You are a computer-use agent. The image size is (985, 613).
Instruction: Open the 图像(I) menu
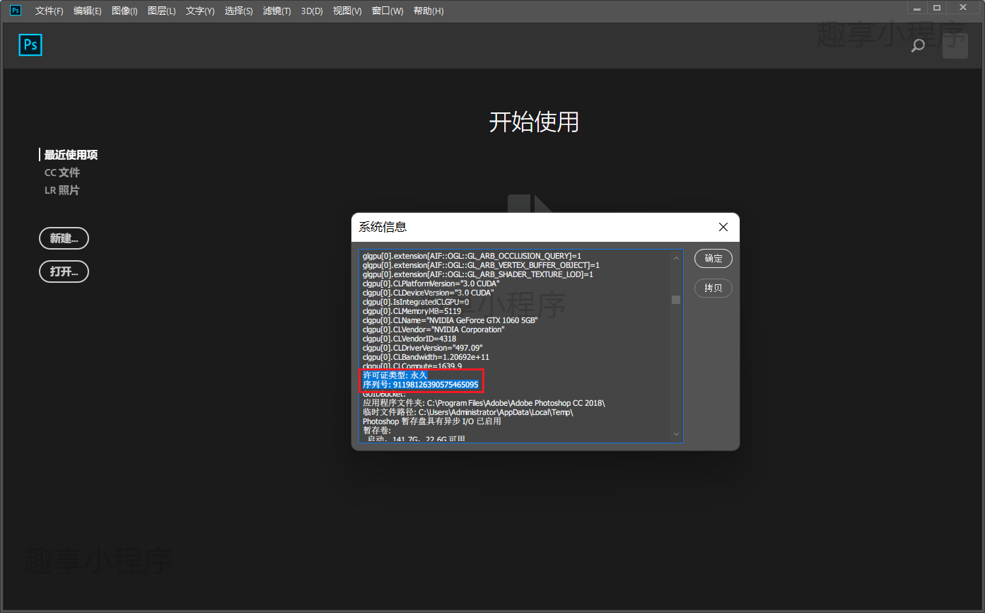(x=124, y=11)
